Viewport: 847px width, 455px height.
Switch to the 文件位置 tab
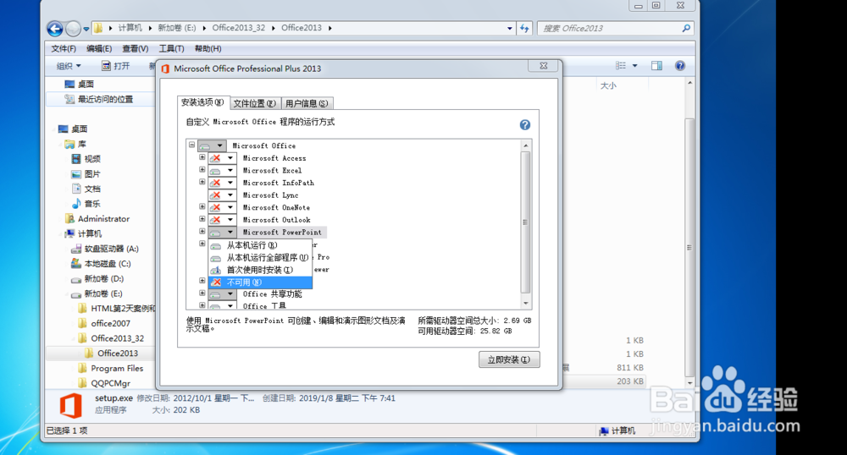[255, 103]
